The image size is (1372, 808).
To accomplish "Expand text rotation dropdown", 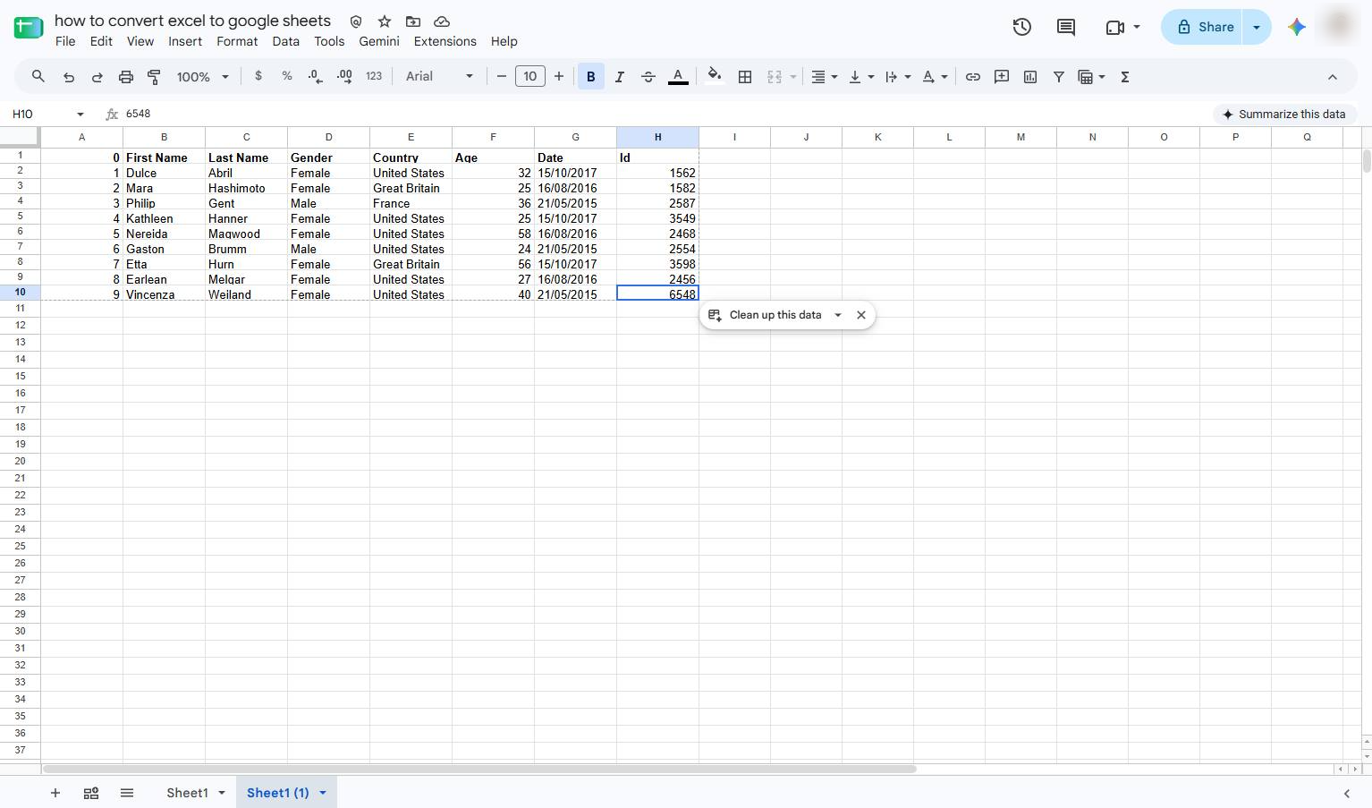I will (x=944, y=77).
